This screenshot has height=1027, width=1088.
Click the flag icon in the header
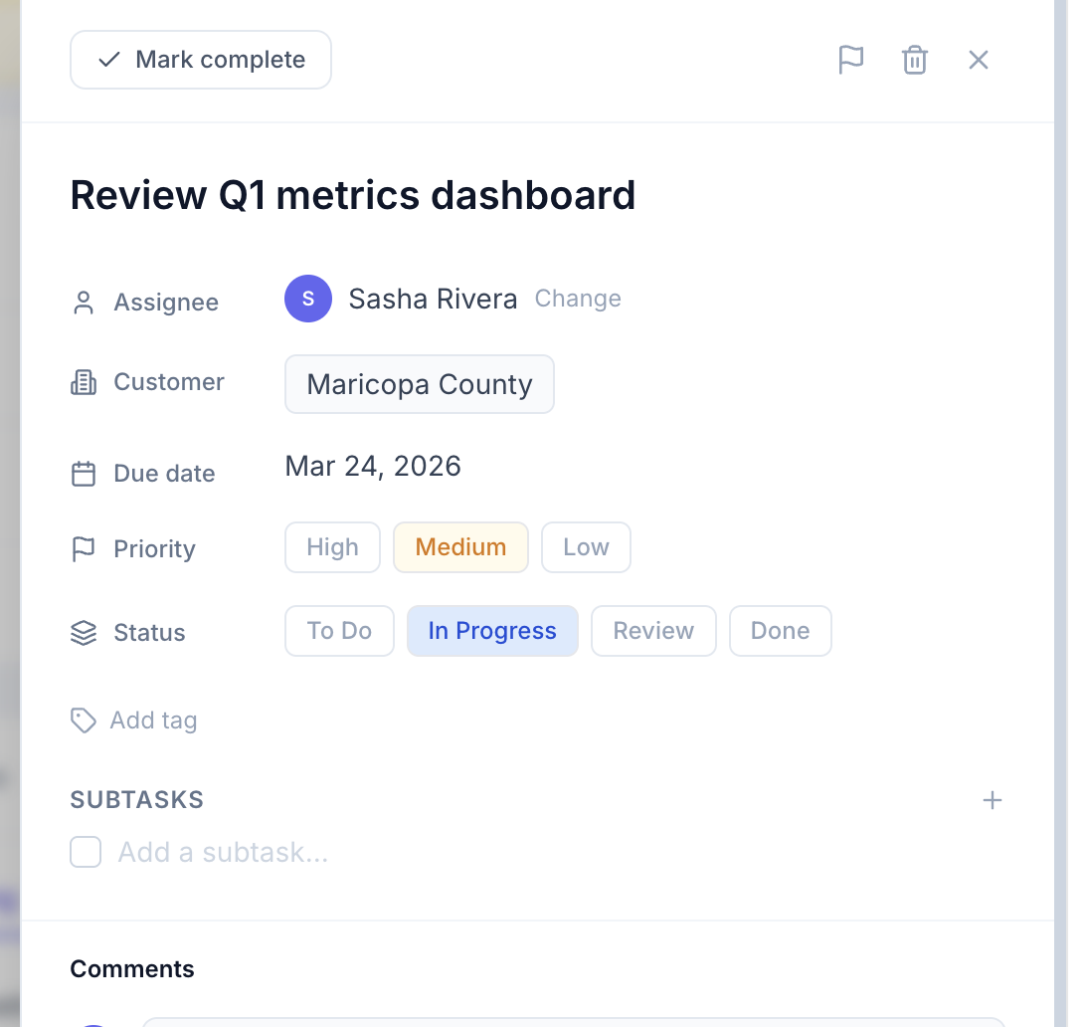(x=850, y=60)
